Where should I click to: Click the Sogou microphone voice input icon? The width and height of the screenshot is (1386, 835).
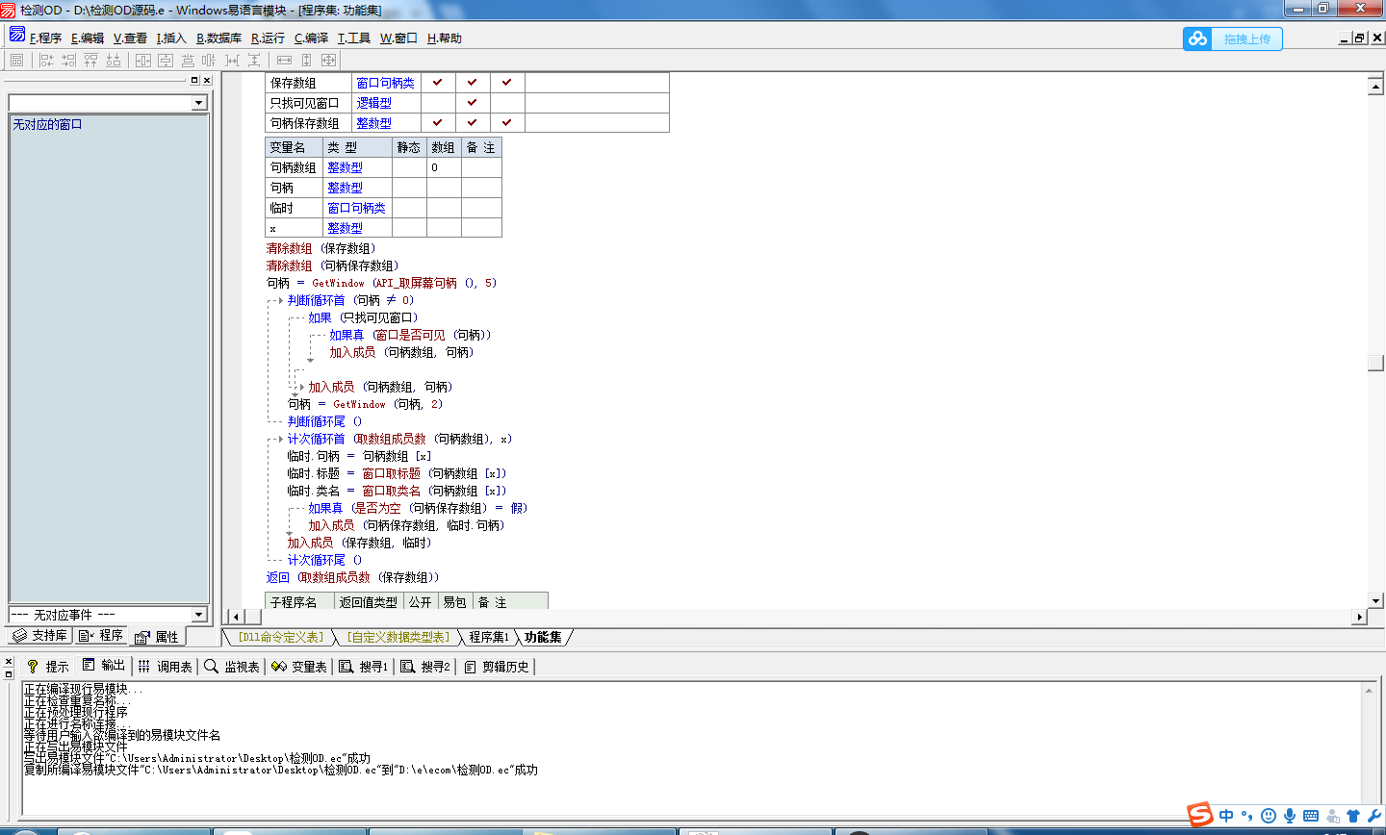click(1289, 816)
